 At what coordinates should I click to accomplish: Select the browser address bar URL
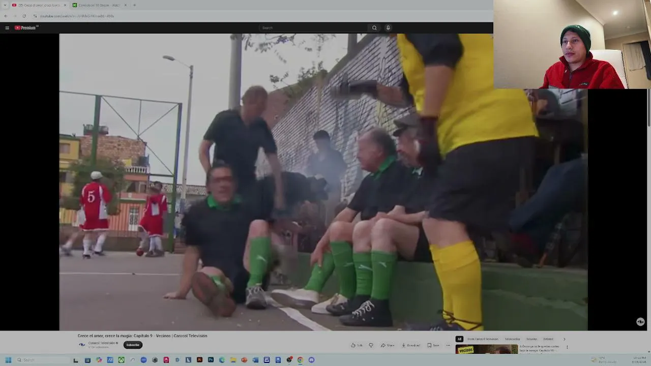(76, 16)
